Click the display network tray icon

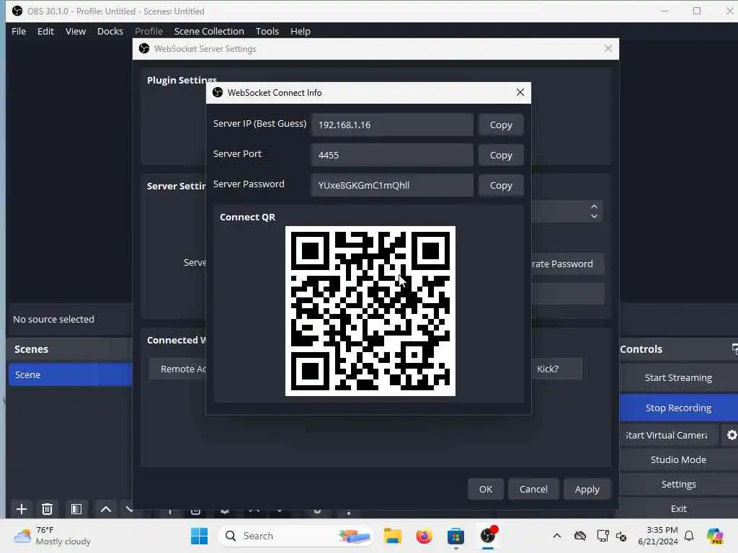click(603, 536)
